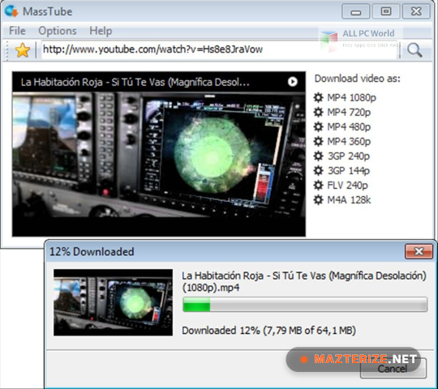Click the play icon in video title bar
This screenshot has height=389, width=438.
293,82
